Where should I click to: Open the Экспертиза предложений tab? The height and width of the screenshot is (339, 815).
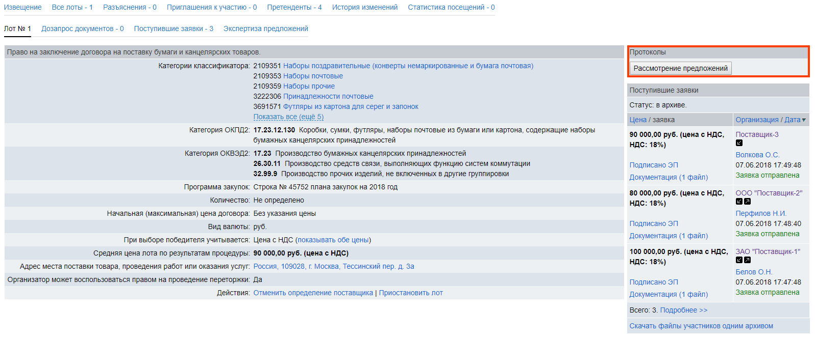click(x=265, y=29)
